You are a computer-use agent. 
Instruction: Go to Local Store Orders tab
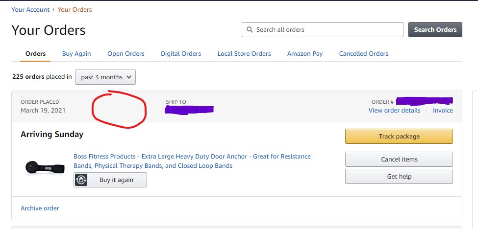(244, 54)
